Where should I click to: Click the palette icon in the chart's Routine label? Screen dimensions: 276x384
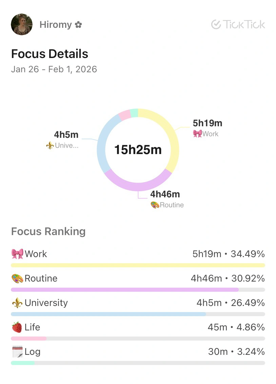point(155,205)
